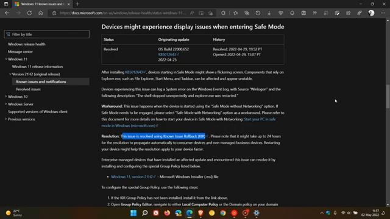The height and width of the screenshot is (219, 390).
Task: Click the page vertical scrollbar thumb
Action: tap(388, 96)
